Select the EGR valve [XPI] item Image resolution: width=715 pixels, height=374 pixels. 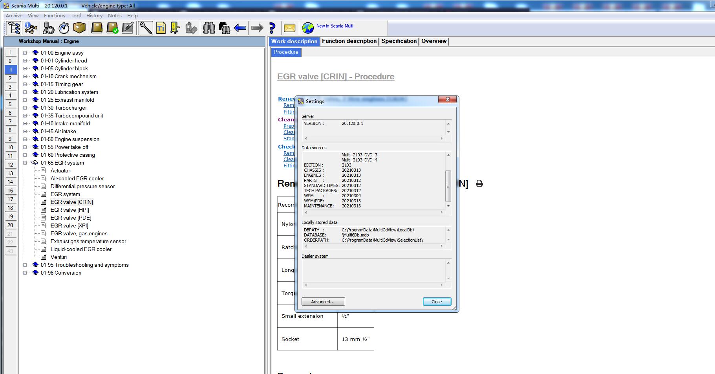pos(69,225)
